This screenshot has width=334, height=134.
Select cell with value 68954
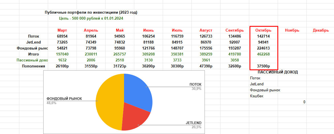pyautogui.click(x=62, y=36)
